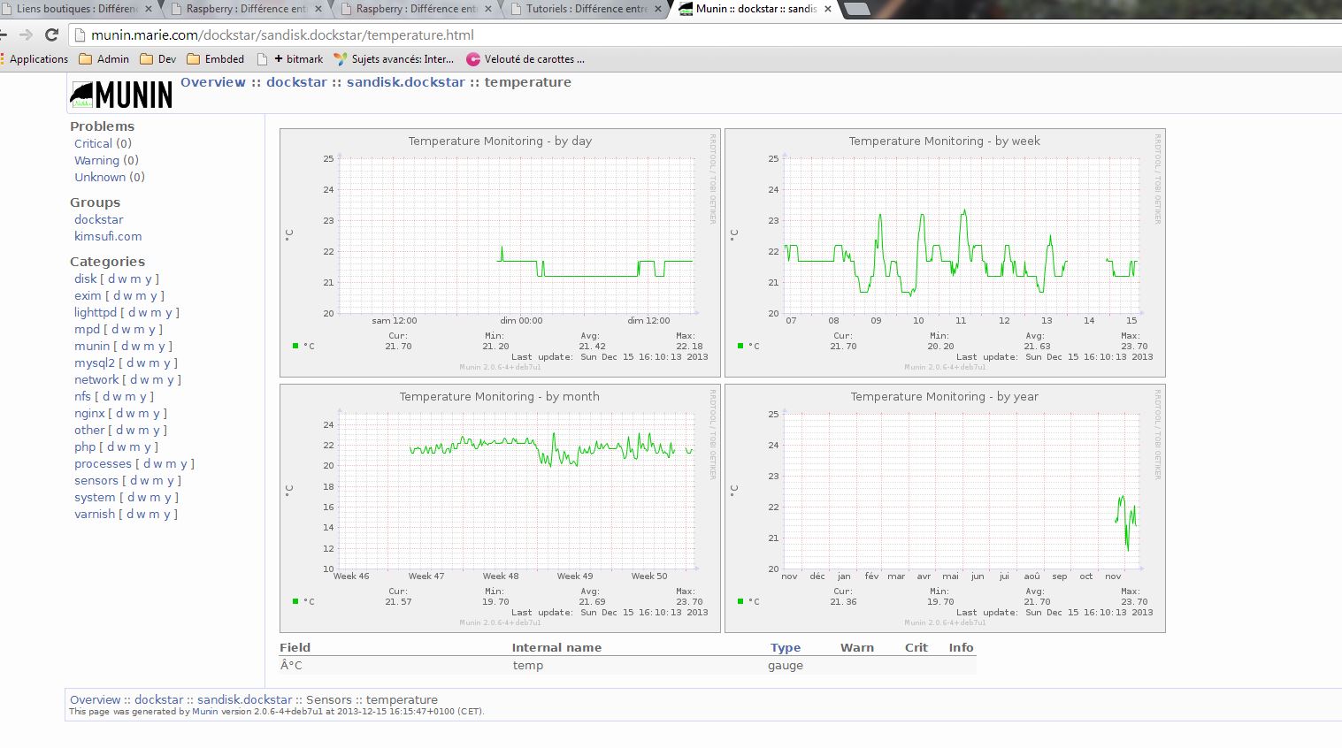The width and height of the screenshot is (1342, 748).
Task: Open the Temperature by week graph
Action: (x=944, y=252)
